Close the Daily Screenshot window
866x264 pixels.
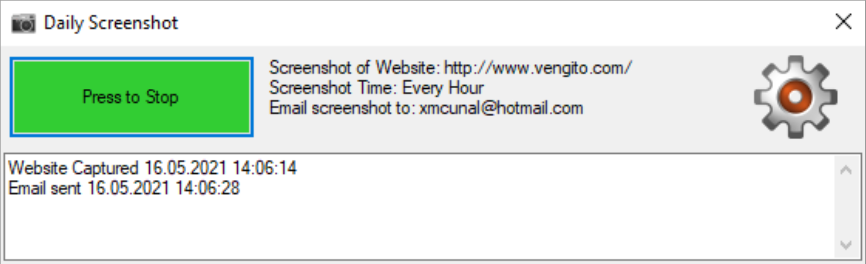(x=843, y=22)
